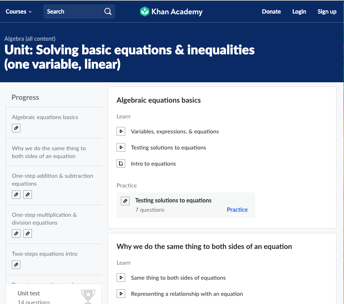Click the Khan Academy logo
Viewport: 344px width, 304px height.
pos(171,11)
